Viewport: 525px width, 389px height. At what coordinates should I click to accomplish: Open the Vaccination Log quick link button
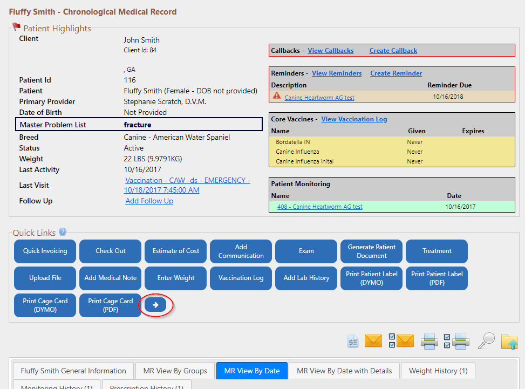pyautogui.click(x=241, y=278)
